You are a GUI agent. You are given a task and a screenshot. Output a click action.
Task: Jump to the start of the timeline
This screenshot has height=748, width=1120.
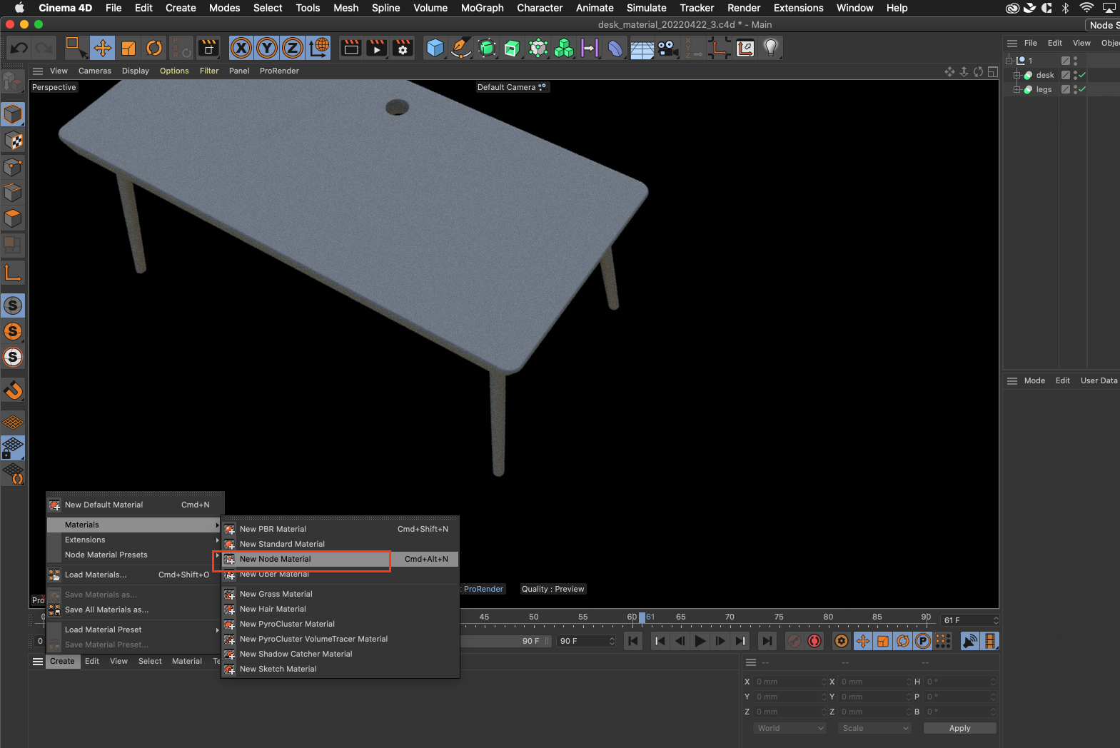click(633, 641)
